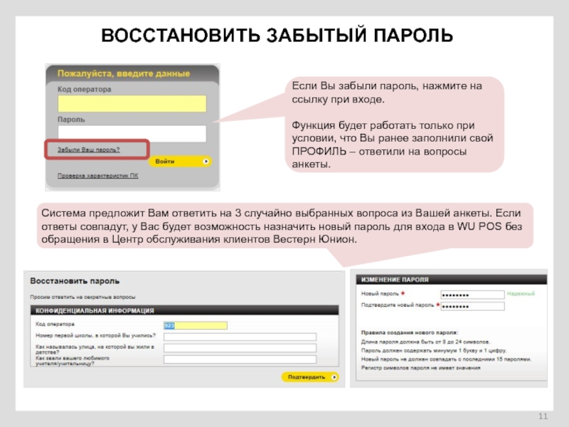The width and height of the screenshot is (569, 427).
Task: Click the slide number 11
Action: [543, 416]
